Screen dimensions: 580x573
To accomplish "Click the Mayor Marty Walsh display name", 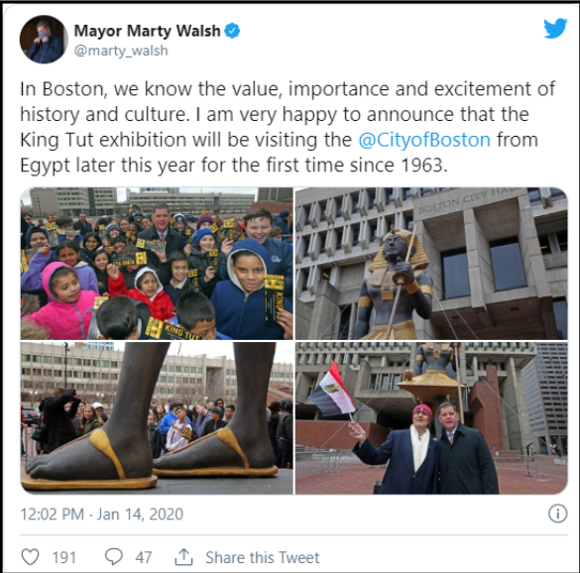I will tap(147, 31).
